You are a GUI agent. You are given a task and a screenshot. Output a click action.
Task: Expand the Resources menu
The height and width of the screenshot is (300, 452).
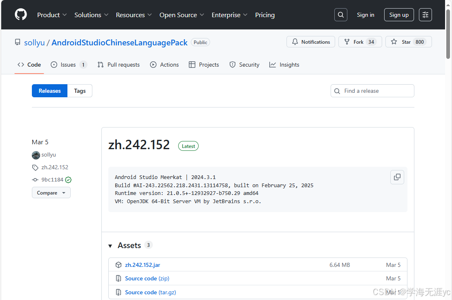134,15
